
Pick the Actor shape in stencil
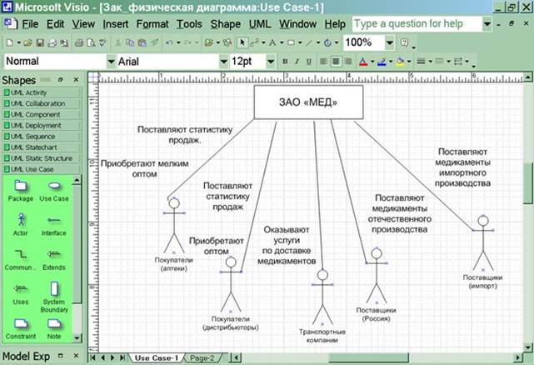(x=21, y=225)
